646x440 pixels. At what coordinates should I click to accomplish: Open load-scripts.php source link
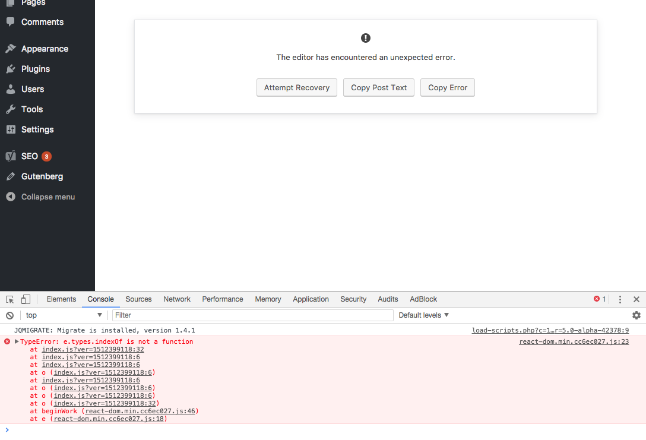(x=550, y=330)
